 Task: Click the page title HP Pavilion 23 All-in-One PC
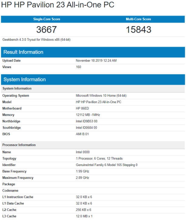pyautogui.click(x=57, y=5)
